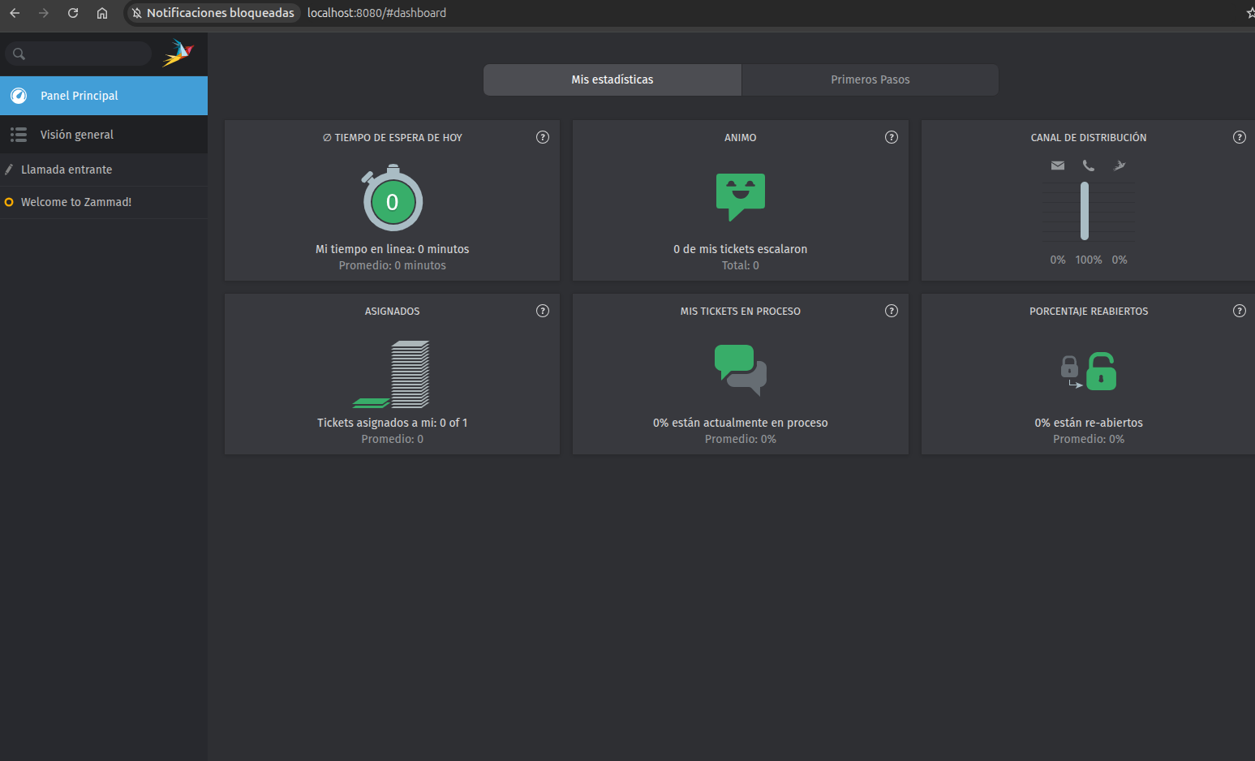Click the Zammad bird logo
The width and height of the screenshot is (1255, 761).
tap(178, 54)
